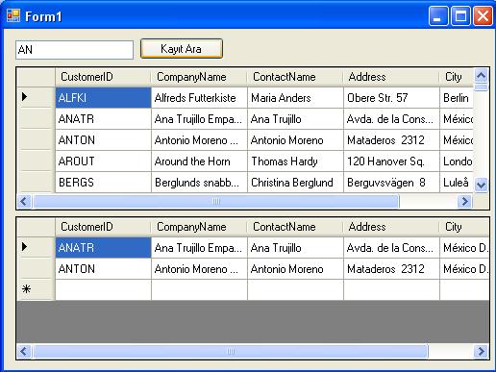
Task: Select the ANATR cell in upper grid
Action: click(x=103, y=119)
